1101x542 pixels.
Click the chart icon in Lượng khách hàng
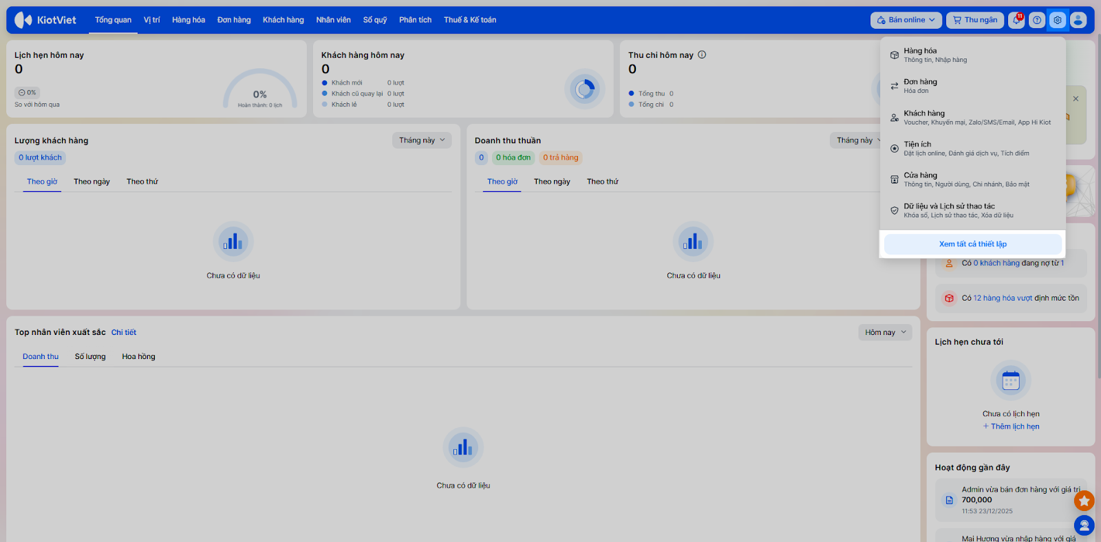[x=233, y=241]
